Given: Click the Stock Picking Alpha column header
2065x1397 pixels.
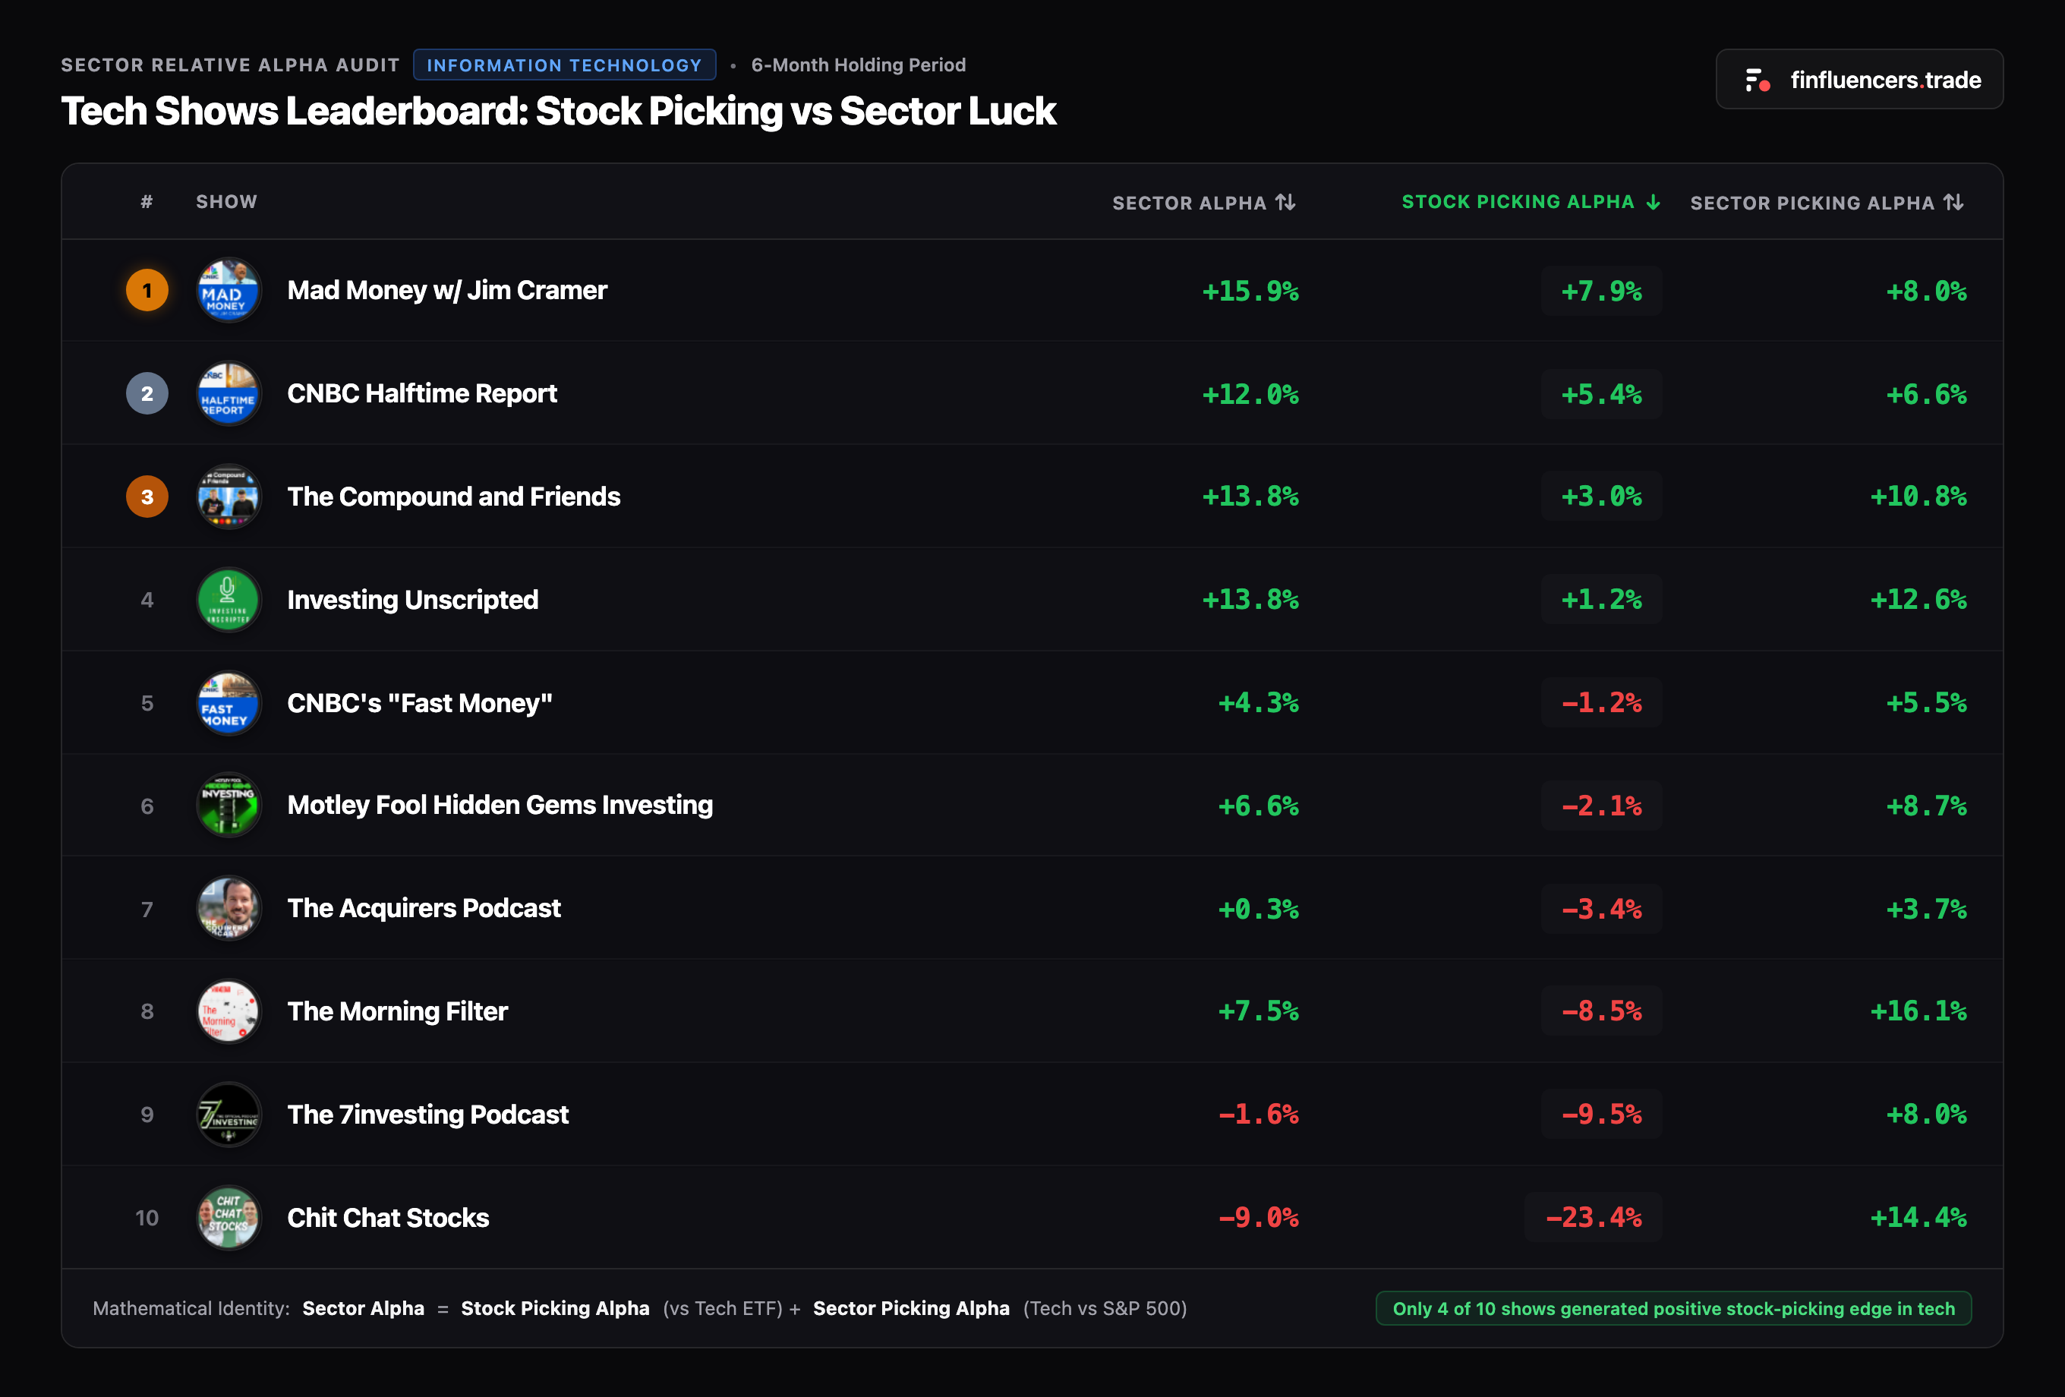Looking at the screenshot, I should [x=1531, y=202].
